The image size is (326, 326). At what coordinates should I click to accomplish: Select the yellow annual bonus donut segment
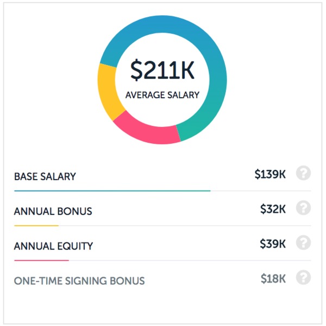click(x=107, y=92)
